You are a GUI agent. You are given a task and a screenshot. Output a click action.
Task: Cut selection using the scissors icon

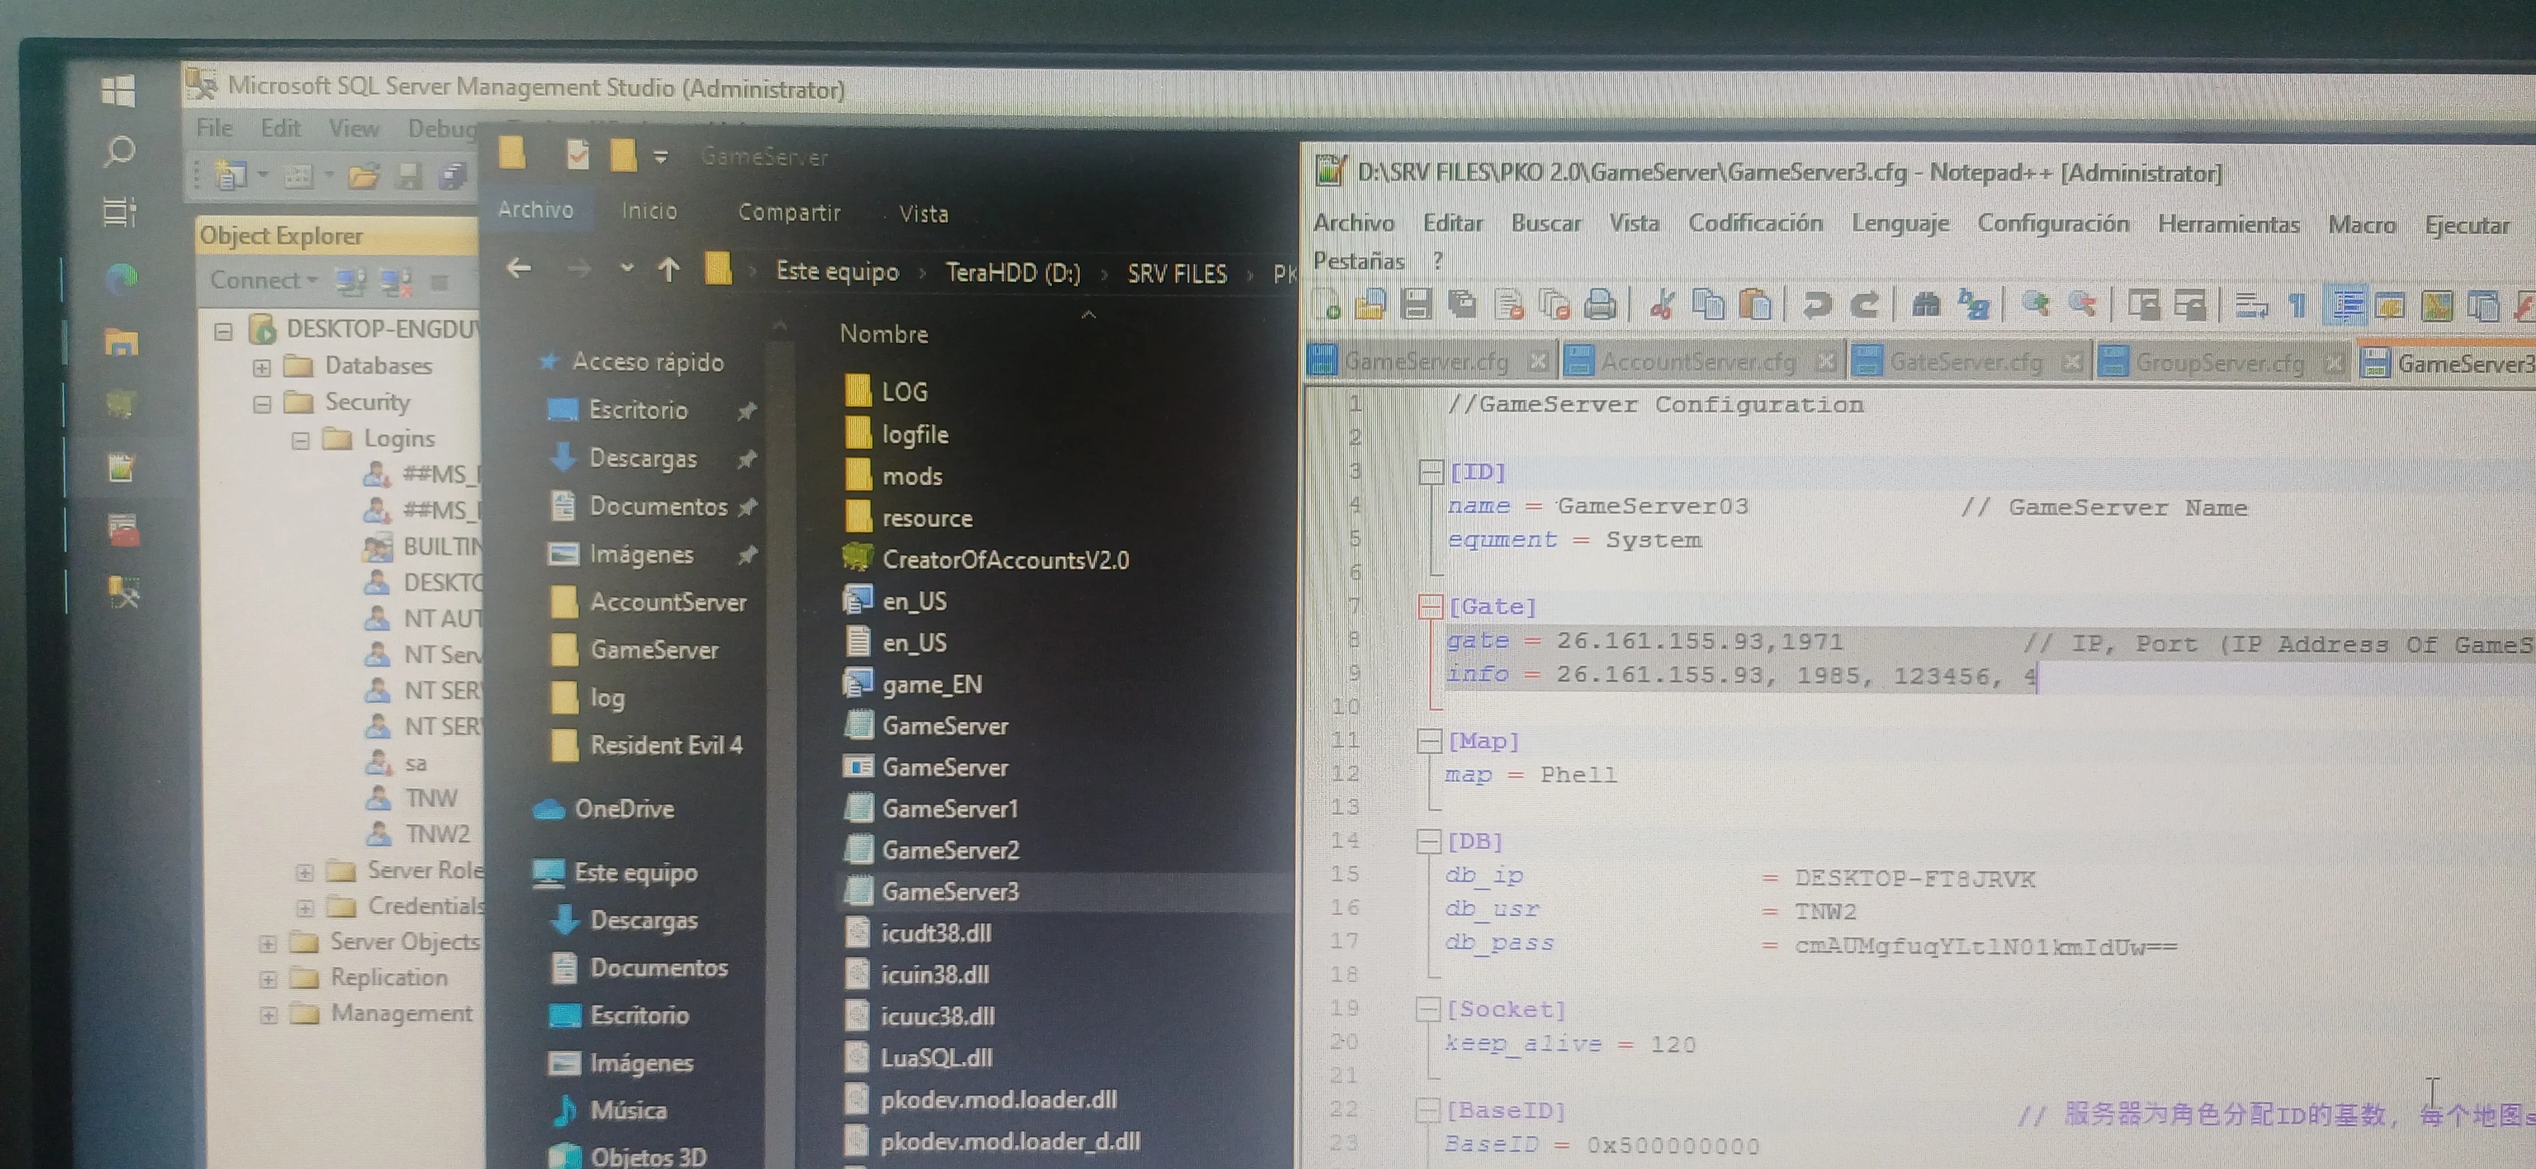[x=1663, y=305]
